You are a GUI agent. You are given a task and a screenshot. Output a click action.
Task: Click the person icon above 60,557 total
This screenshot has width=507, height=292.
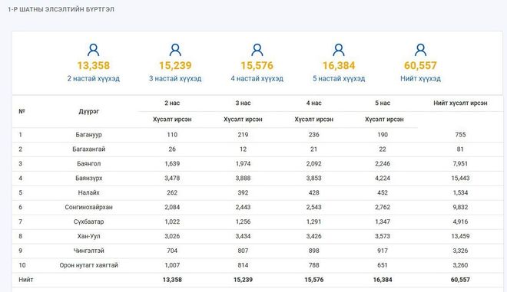click(420, 50)
